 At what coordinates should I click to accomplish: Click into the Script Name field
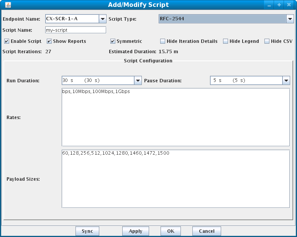75,30
